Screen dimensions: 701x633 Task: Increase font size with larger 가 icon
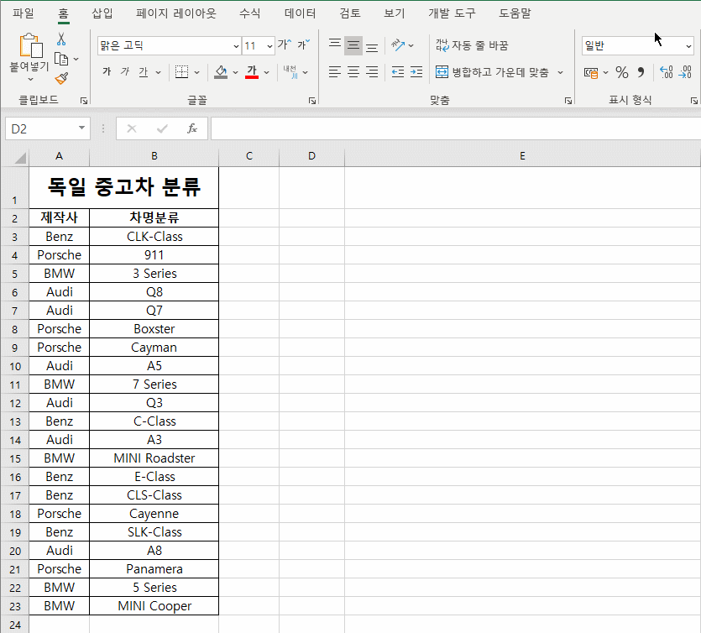pyautogui.click(x=284, y=44)
